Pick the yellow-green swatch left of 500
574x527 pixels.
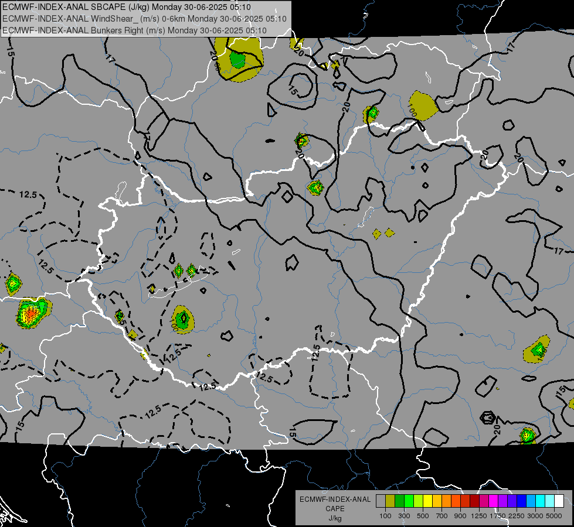tap(418, 501)
